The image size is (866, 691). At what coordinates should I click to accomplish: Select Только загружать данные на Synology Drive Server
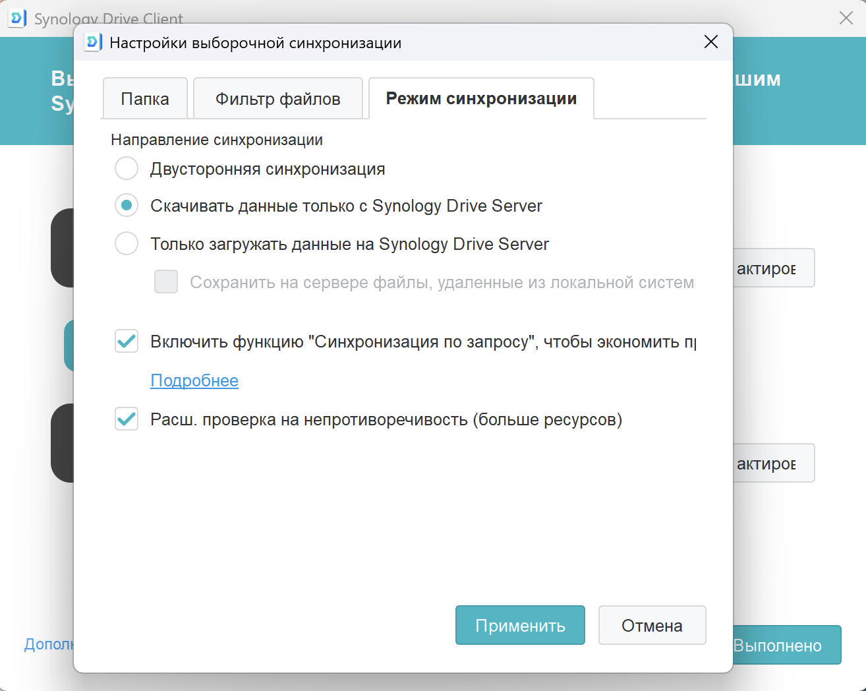point(127,244)
